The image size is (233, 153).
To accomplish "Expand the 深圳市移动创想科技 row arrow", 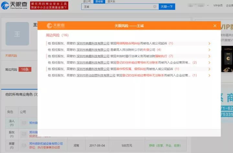I will (209, 75).
